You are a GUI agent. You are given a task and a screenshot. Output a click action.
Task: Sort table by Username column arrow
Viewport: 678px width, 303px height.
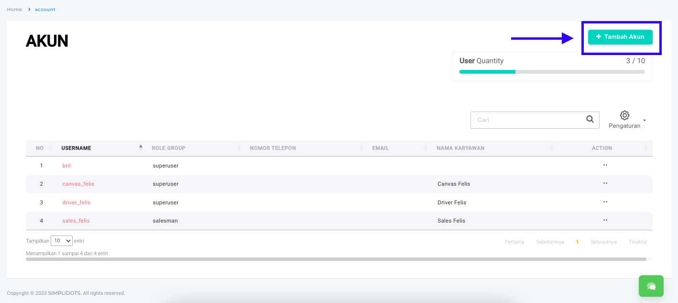tap(141, 148)
